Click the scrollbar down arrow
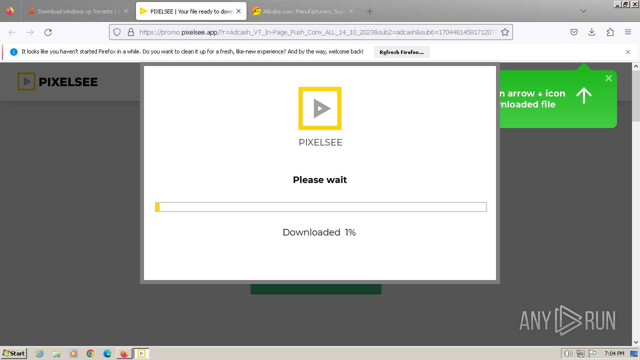Image resolution: width=640 pixels, height=360 pixels. [x=636, y=342]
